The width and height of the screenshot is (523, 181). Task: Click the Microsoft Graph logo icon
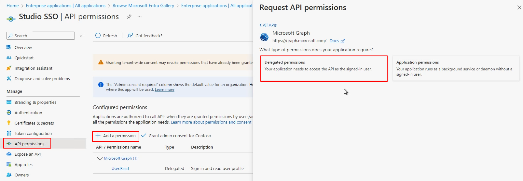(x=264, y=37)
